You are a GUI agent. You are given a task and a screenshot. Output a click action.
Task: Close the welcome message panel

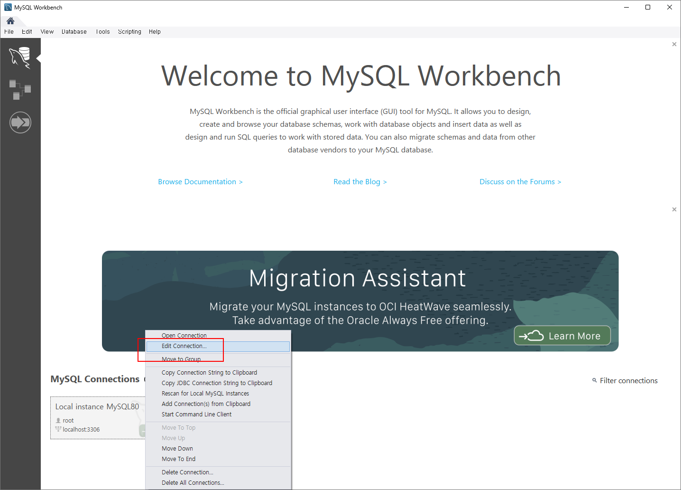point(674,44)
